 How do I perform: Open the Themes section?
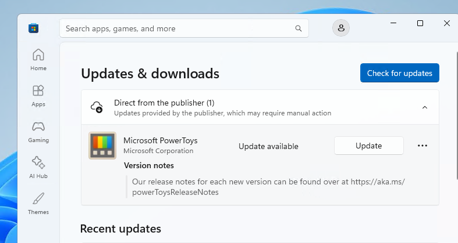click(x=38, y=204)
